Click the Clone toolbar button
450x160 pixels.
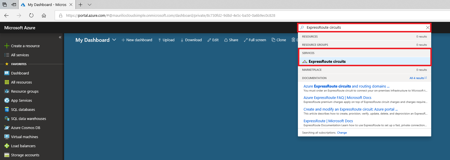(279, 40)
